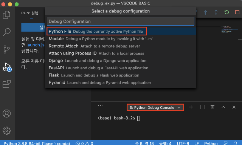Click the Python language mode indicator
242x145 pixels.
tap(211, 143)
